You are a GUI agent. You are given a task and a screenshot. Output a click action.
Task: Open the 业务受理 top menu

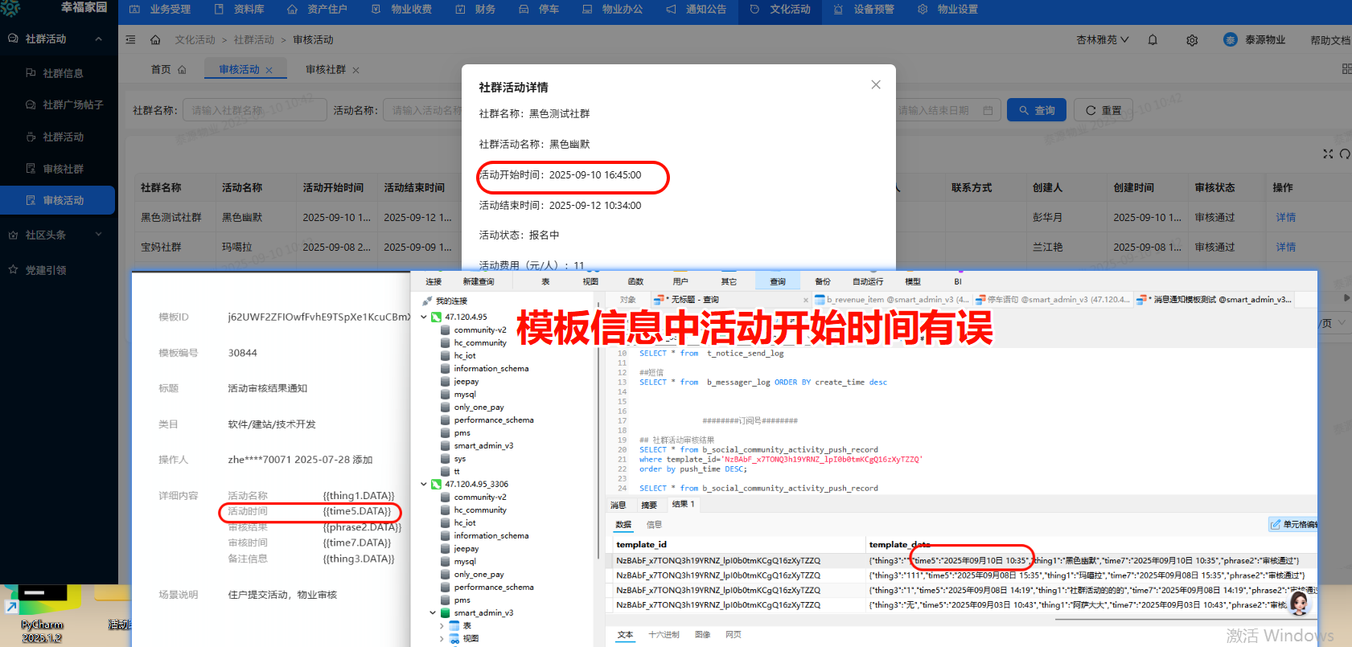click(160, 10)
